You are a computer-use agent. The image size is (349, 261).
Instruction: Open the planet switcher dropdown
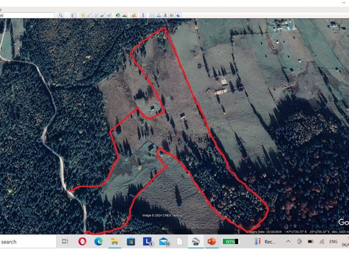point(134,15)
